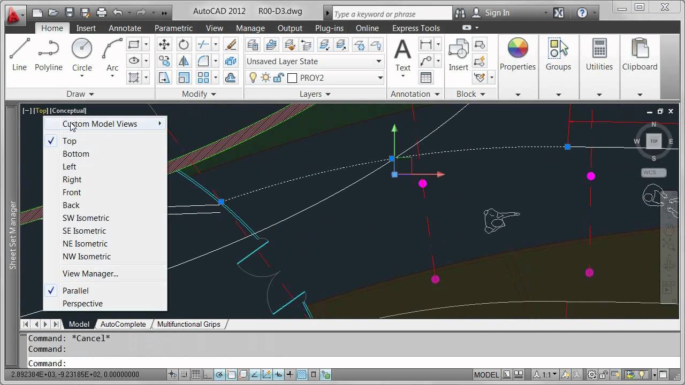The width and height of the screenshot is (685, 385).
Task: Select the Erase tool
Action: 231,44
